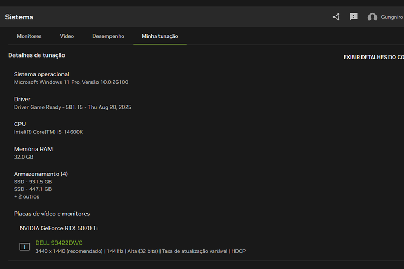404x269 pixels.
Task: Switch to the Monitores tab
Action: tap(29, 36)
